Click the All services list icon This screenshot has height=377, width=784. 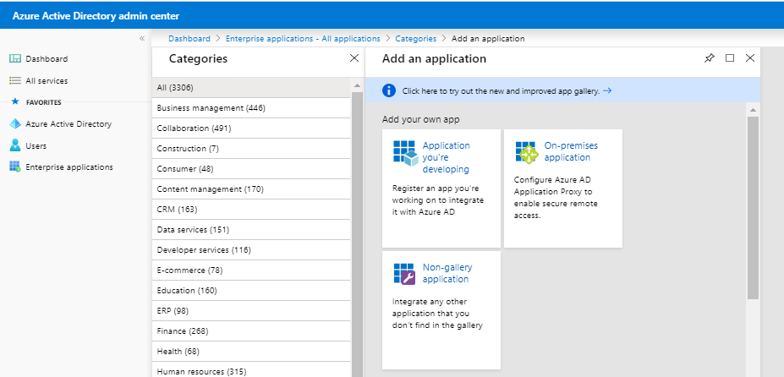(14, 81)
